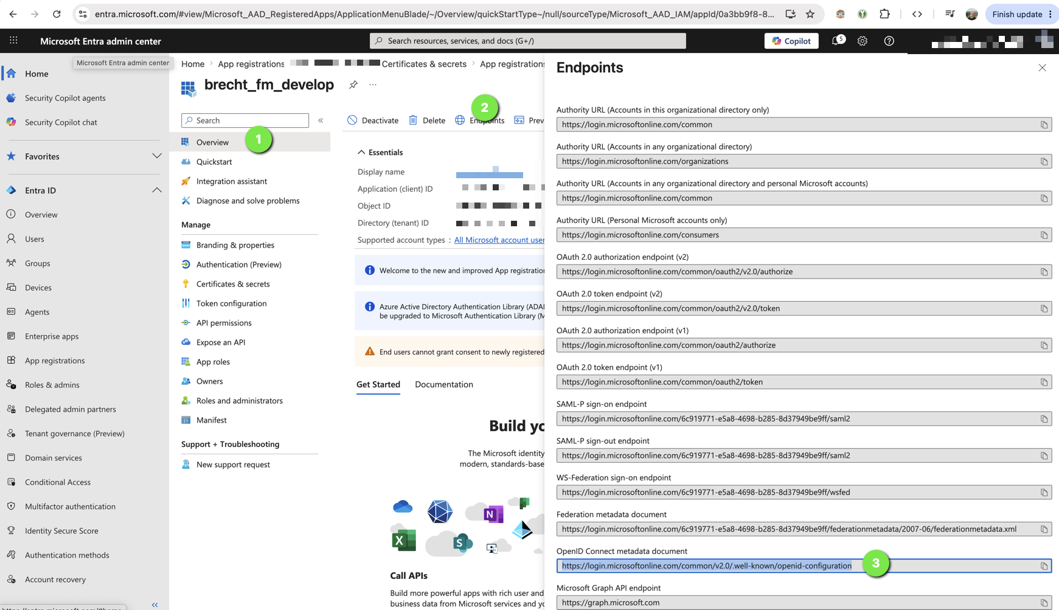Open the help question mark icon
The width and height of the screenshot is (1059, 610).
[x=889, y=41]
